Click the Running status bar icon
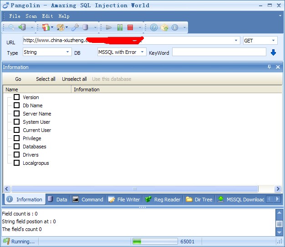Image resolution: width=285 pixels, height=247 pixels. pos(6,241)
